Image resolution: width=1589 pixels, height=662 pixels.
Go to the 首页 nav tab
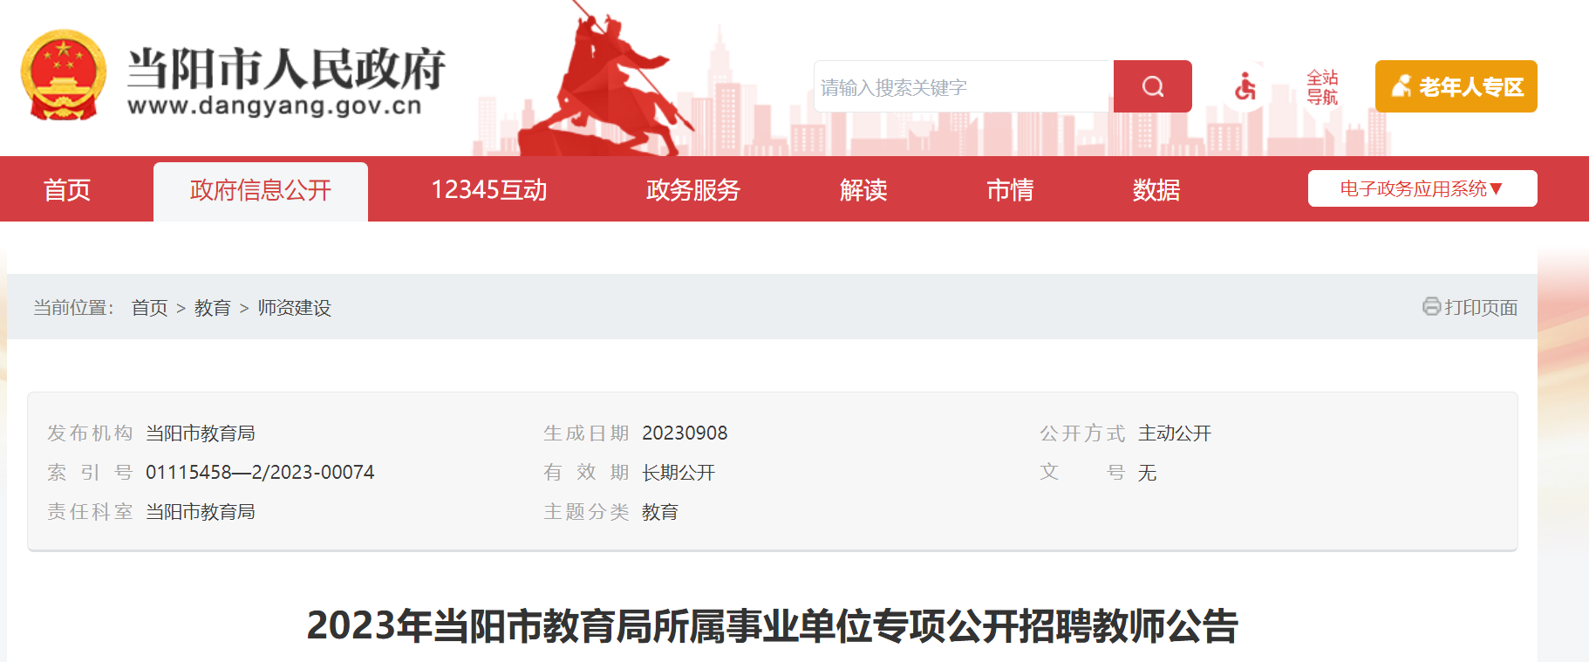(67, 189)
